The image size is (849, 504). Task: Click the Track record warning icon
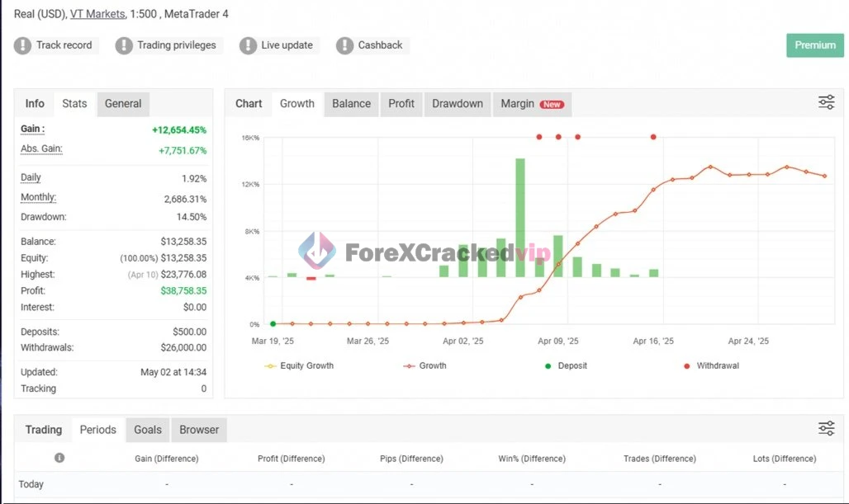(22, 45)
